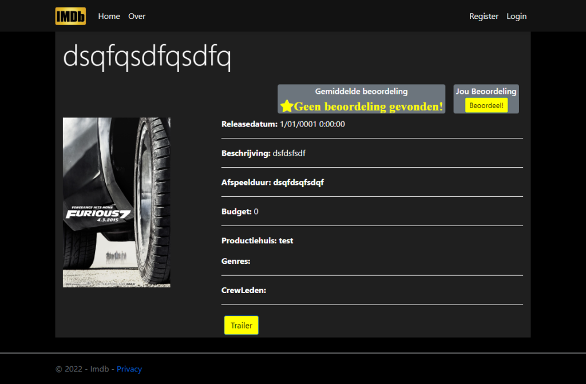This screenshot has width=586, height=384.
Task: Open the Privacy link in the footer
Action: (129, 369)
